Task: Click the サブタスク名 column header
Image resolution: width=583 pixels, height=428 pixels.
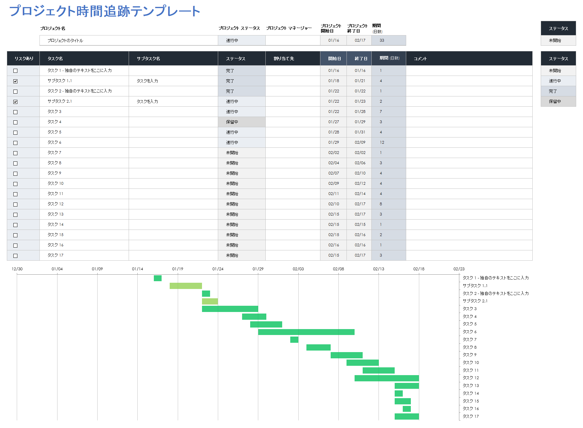Action: pyautogui.click(x=173, y=58)
